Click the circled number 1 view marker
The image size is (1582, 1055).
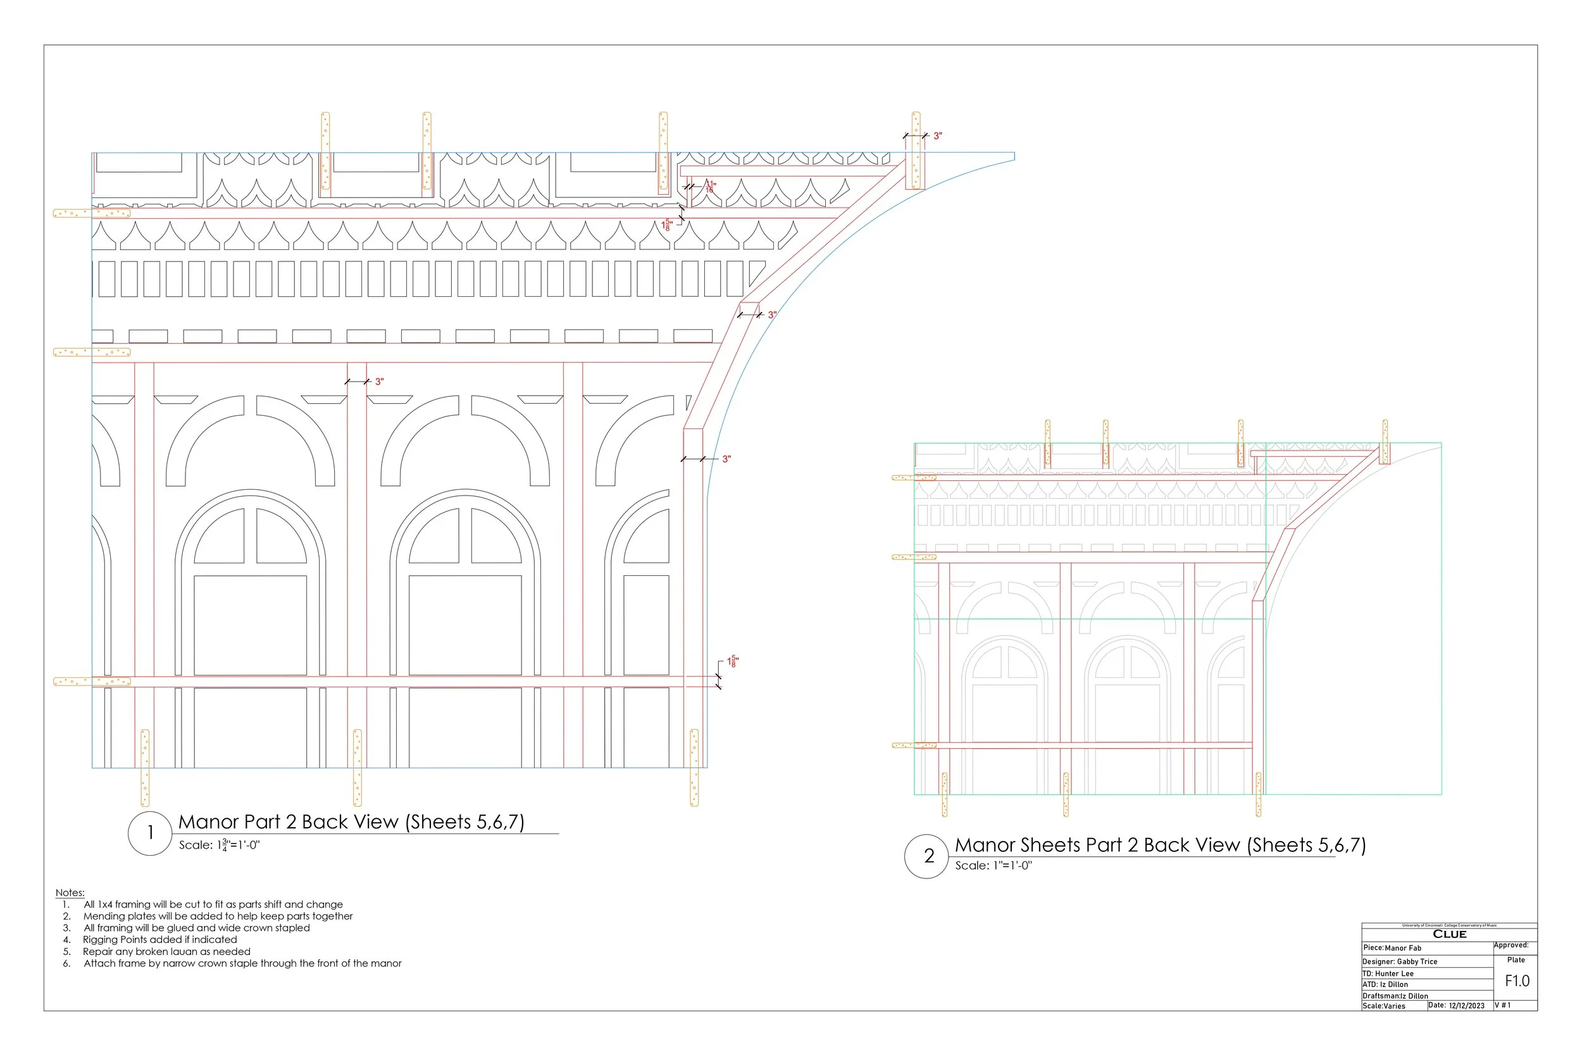click(150, 833)
